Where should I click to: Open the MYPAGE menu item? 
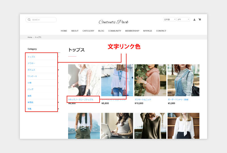coord(148,31)
